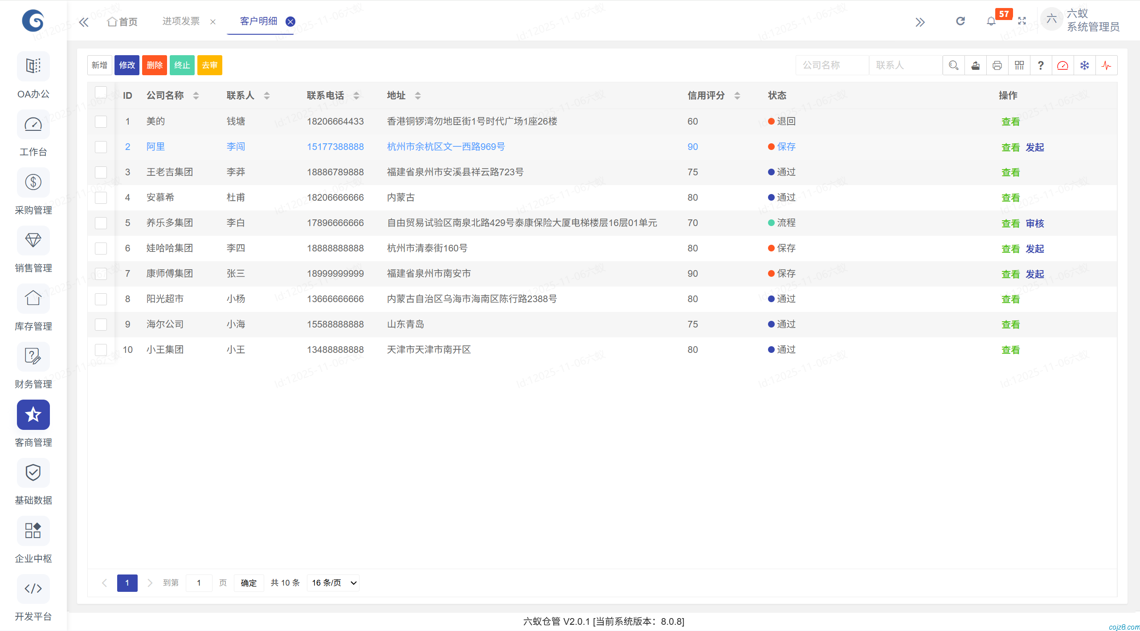Viewport: 1140px width, 631px height.
Task: Click the refresh page icon
Action: [x=960, y=21]
